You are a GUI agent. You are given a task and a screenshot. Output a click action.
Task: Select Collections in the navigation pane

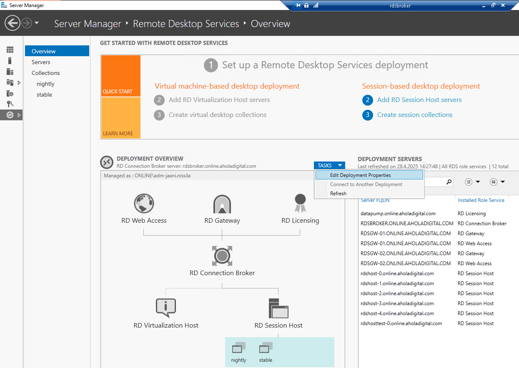57,73
